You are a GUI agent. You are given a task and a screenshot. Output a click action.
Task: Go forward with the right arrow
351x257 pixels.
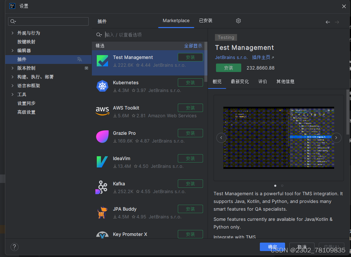click(337, 22)
